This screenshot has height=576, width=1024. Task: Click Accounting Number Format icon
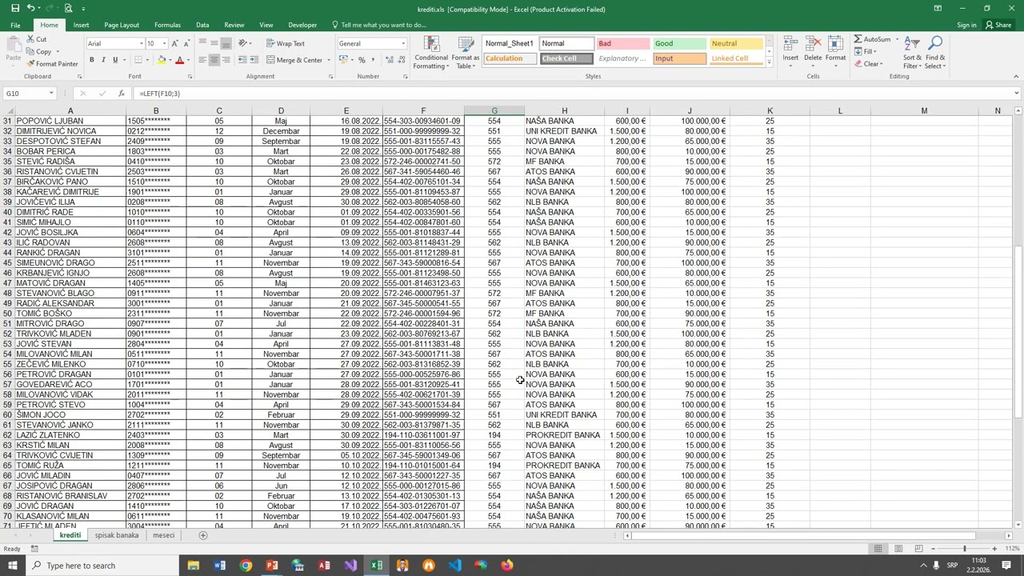tap(342, 60)
